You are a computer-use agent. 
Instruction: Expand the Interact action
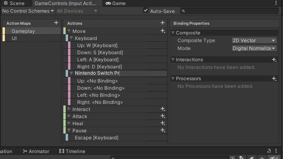(69, 109)
